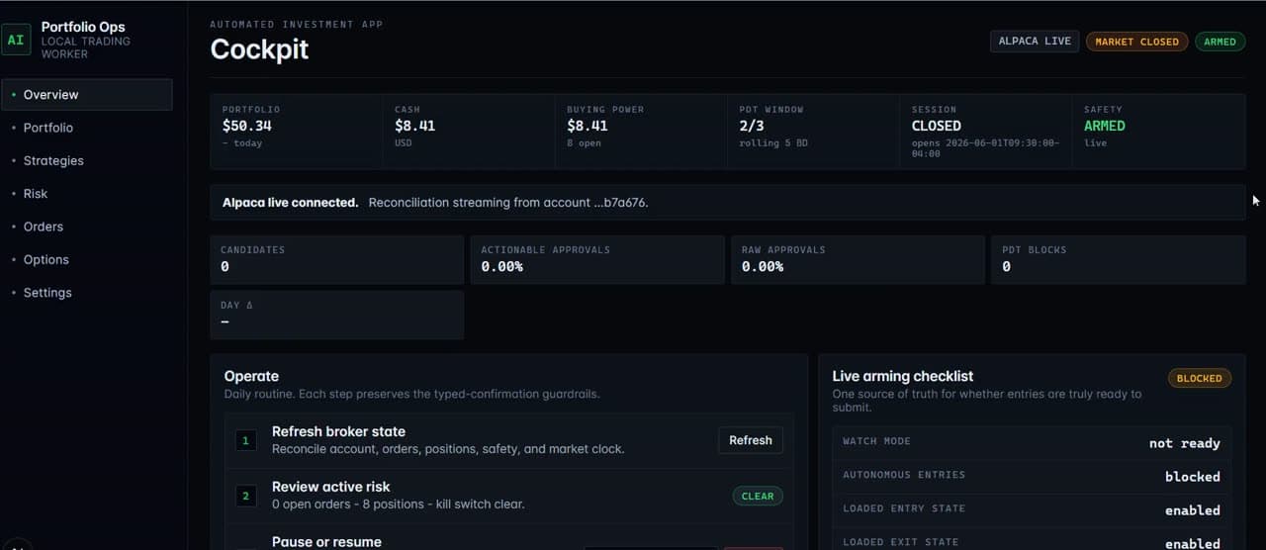This screenshot has width=1266, height=550.
Task: Click the Watch Mode not ready row
Action: 1032,442
